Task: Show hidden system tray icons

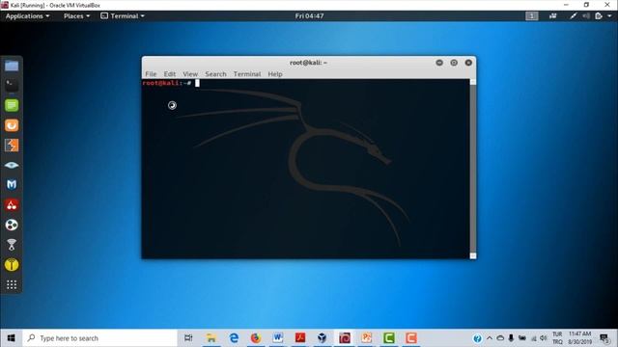Action: 490,338
